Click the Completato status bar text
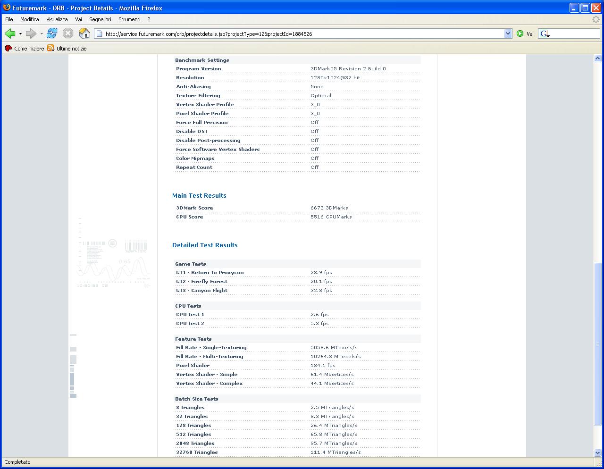This screenshot has height=469, width=604. (x=17, y=462)
